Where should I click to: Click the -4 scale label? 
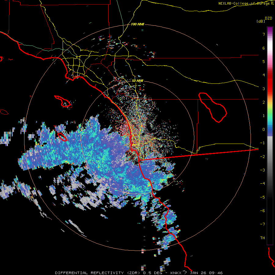262,183
